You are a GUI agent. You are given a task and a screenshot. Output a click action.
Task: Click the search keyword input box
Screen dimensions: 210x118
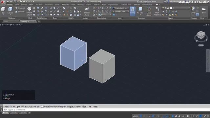click(151, 1)
